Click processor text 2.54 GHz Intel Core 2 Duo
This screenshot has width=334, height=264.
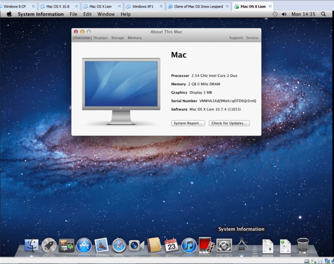coord(214,76)
